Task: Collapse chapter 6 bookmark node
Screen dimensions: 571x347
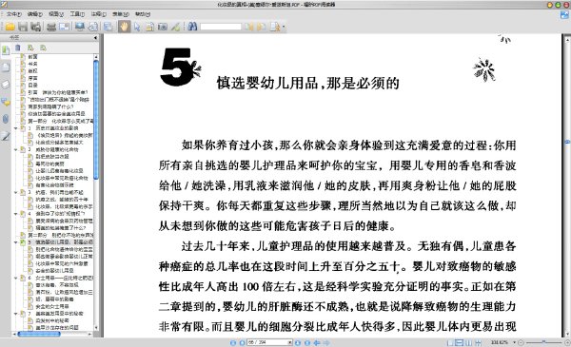Action: click(x=15, y=278)
